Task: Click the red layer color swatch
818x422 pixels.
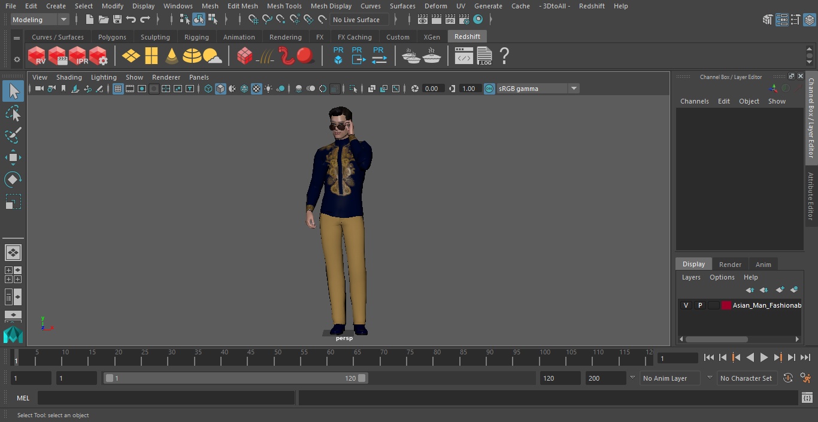Action: [726, 305]
